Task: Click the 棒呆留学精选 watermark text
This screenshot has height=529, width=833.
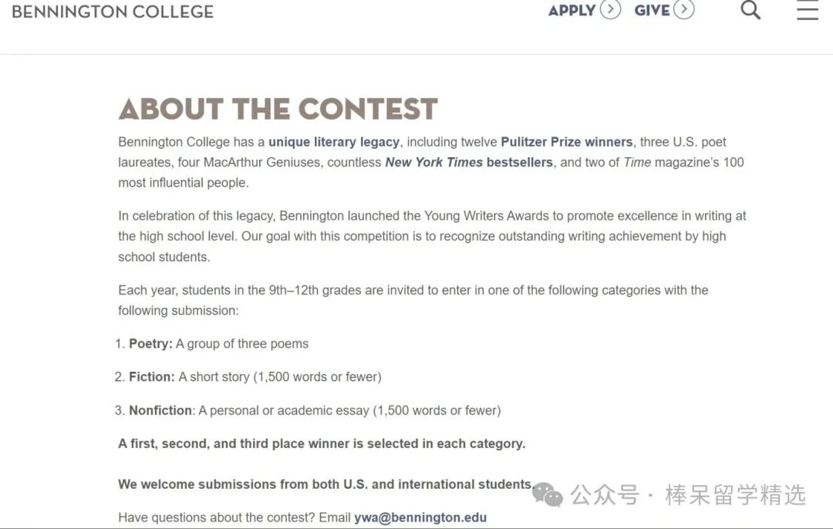Action: (x=735, y=495)
